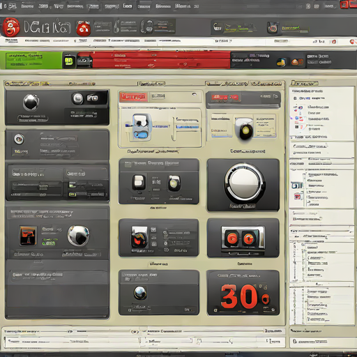The width and height of the screenshot is (357, 357).
Task: Click the input field at bottom-right of window
Action: coord(322,342)
